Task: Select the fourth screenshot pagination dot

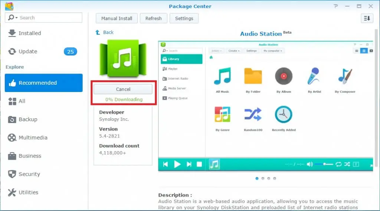Action: pos(275,178)
